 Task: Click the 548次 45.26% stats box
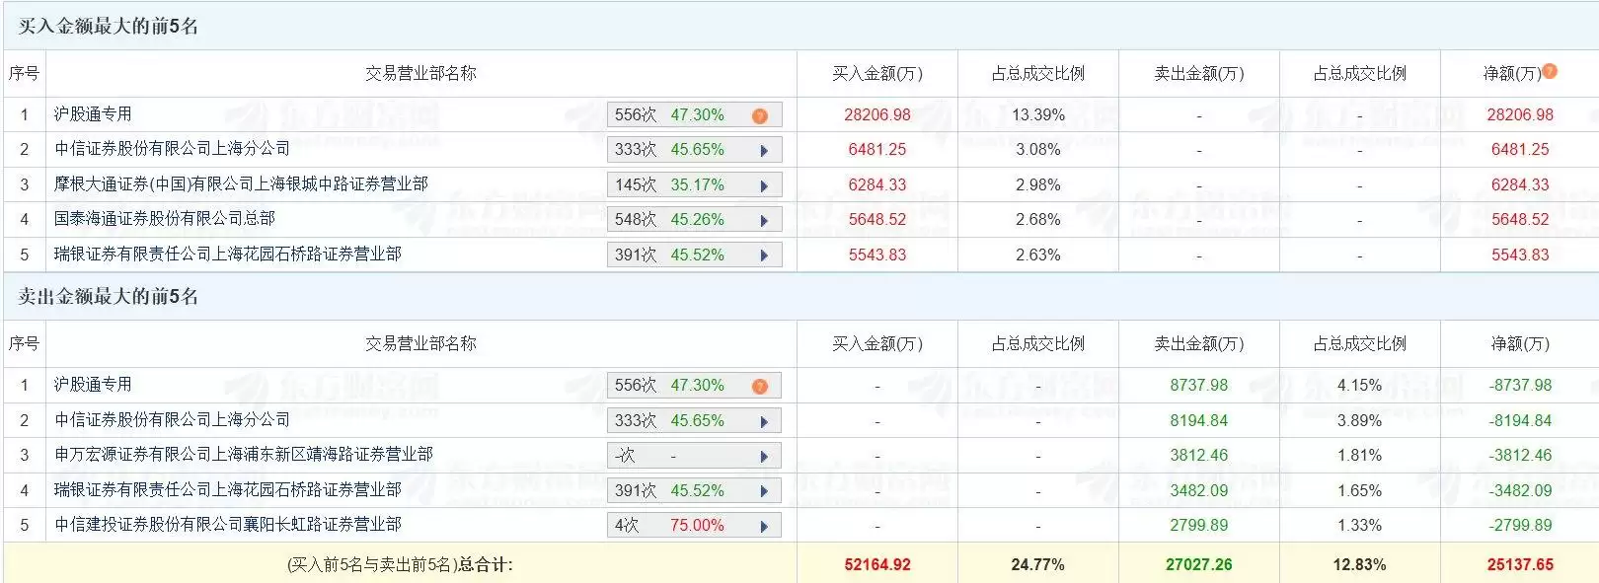click(x=681, y=219)
